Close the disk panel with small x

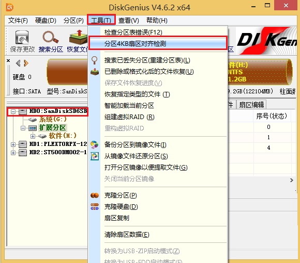pos(8,61)
